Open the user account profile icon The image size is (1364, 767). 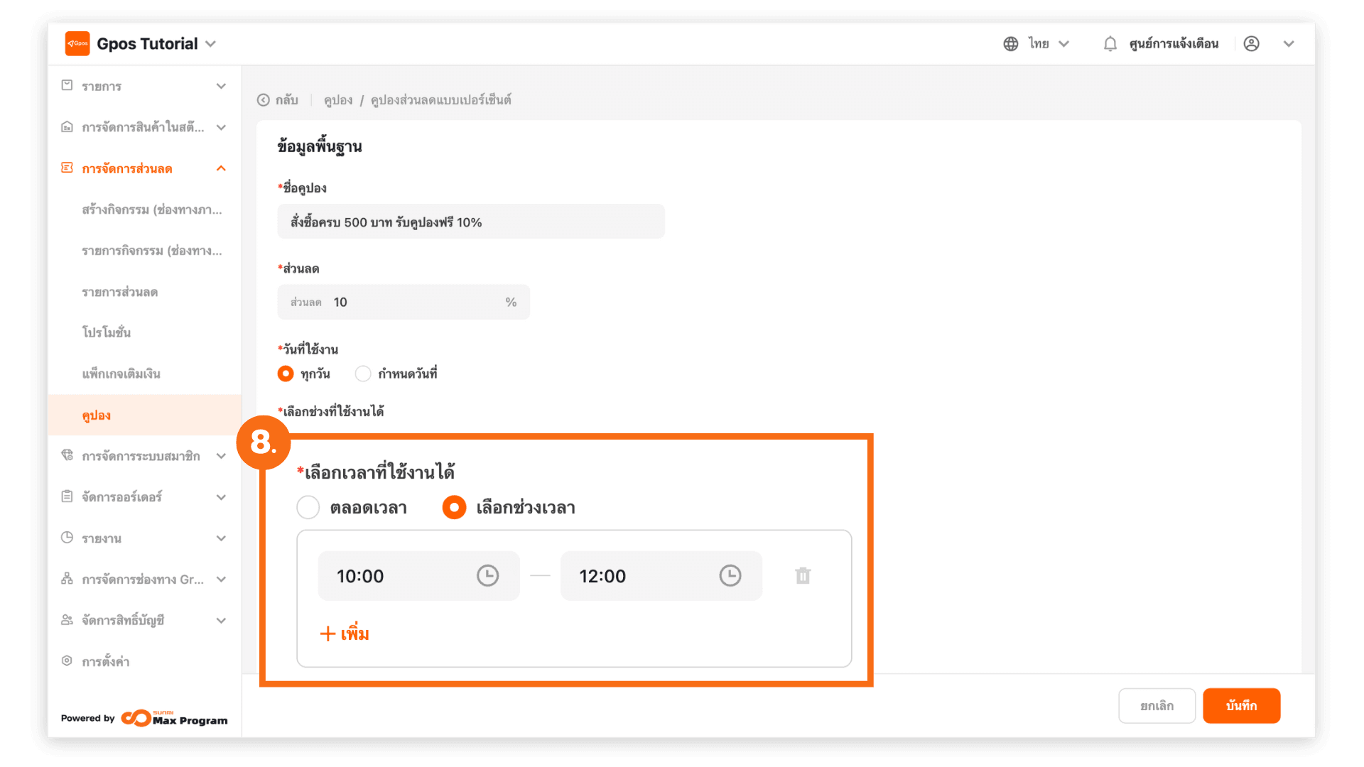(1252, 44)
